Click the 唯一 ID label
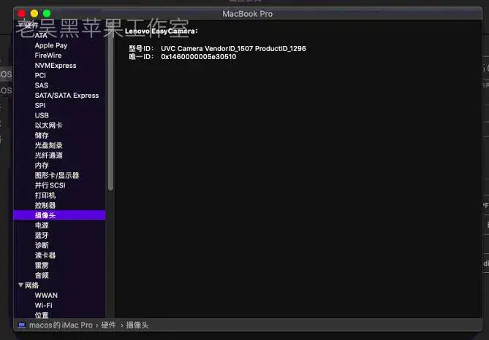This screenshot has height=340, width=489. point(141,57)
